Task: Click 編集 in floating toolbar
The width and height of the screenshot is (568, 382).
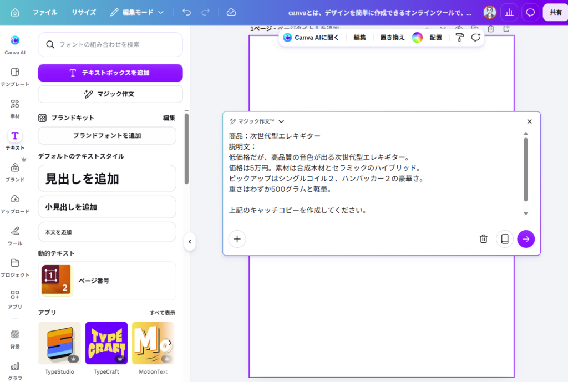Action: tap(359, 38)
